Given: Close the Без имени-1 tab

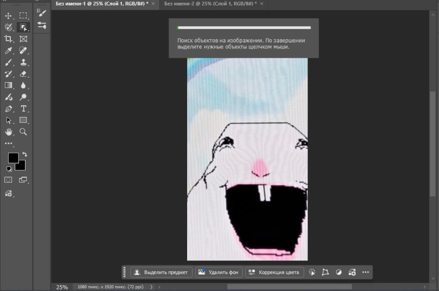Looking at the screenshot, I should point(153,4).
